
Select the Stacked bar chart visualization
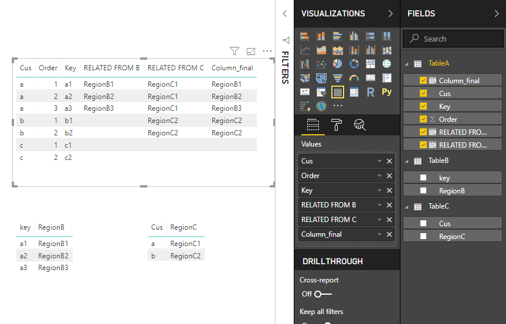(305, 36)
